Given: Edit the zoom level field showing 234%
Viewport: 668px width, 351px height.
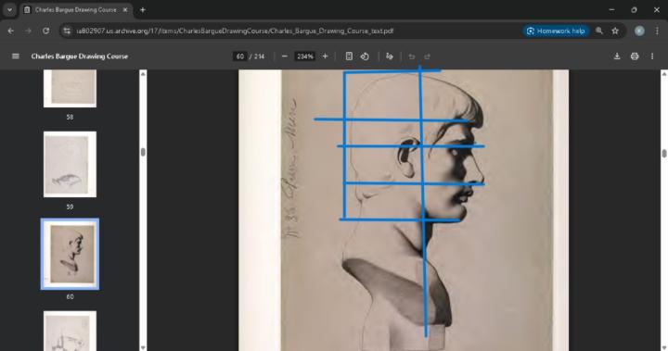Looking at the screenshot, I should click(305, 56).
